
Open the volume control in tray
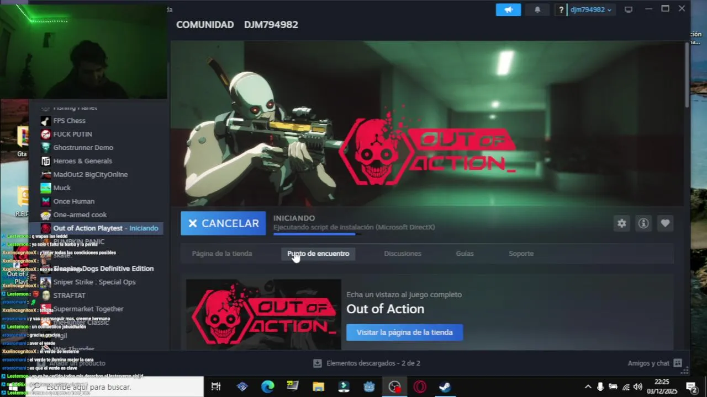click(x=638, y=387)
